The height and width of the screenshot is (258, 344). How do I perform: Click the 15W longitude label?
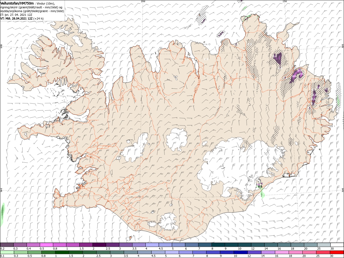point(285,1)
